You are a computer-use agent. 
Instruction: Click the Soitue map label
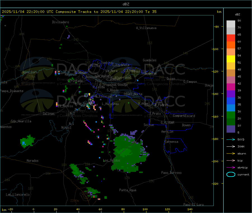tap(149, 125)
